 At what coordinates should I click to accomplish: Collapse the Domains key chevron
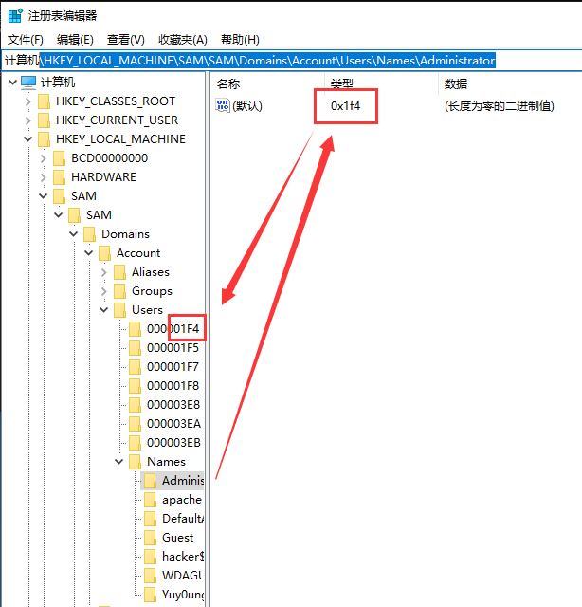pyautogui.click(x=74, y=234)
